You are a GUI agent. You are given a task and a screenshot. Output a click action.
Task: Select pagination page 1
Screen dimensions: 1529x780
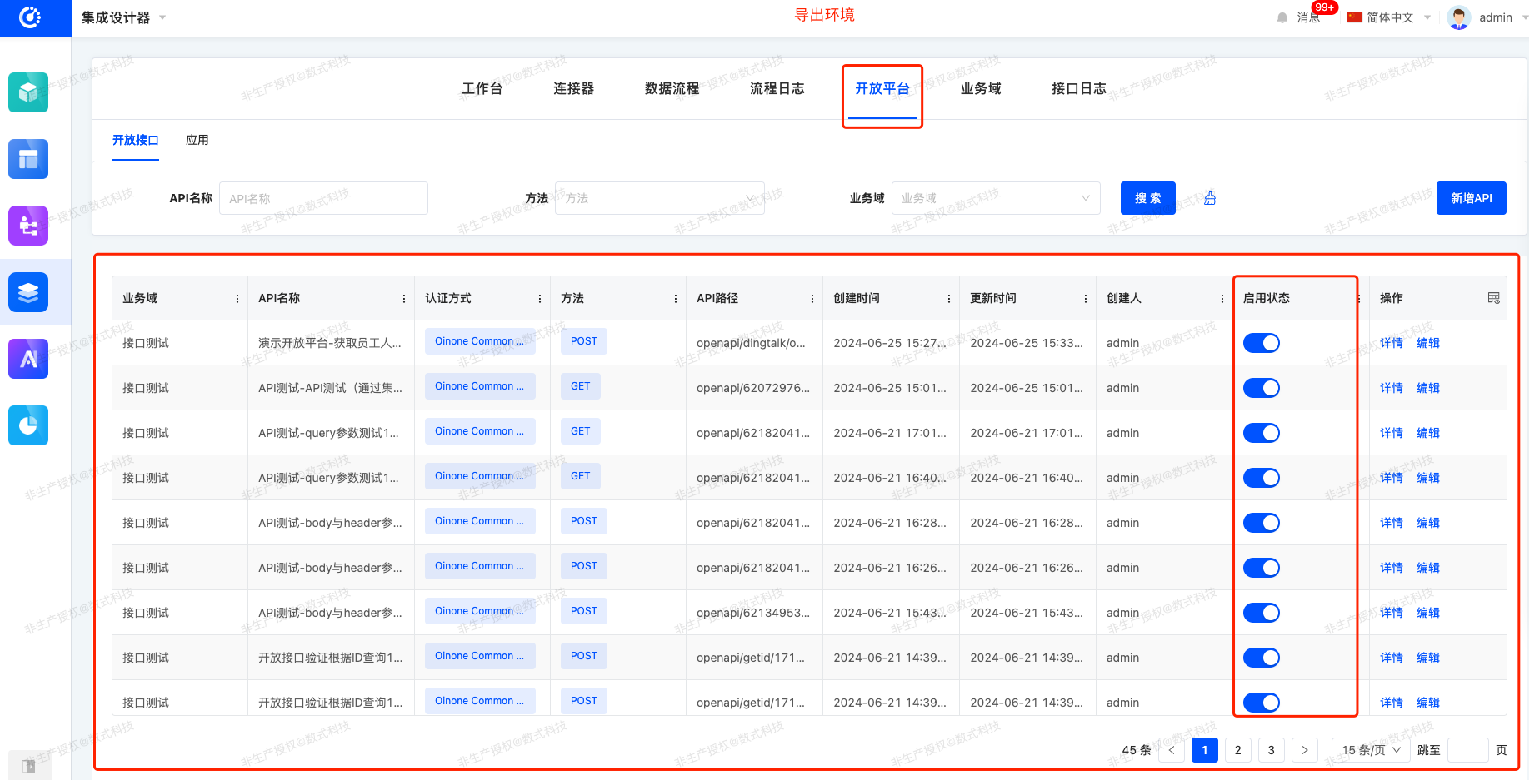click(1205, 750)
